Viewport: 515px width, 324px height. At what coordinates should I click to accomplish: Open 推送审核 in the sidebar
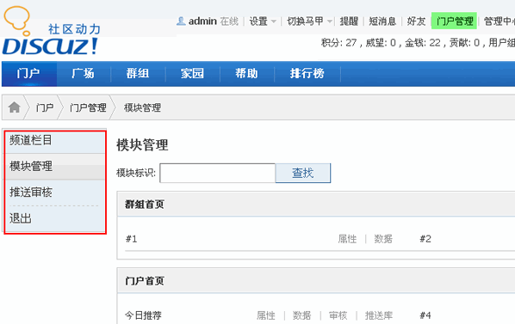point(55,193)
